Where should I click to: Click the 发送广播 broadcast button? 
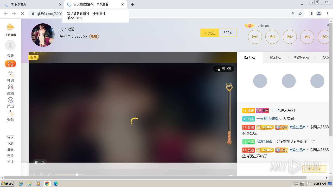click(x=314, y=169)
